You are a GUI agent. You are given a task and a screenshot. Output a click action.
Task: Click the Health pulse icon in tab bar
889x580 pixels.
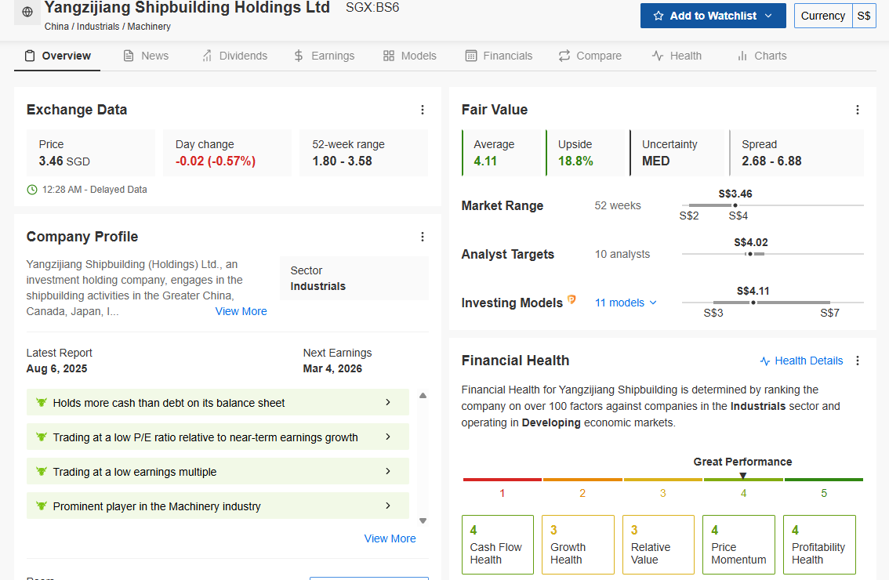[x=658, y=56]
